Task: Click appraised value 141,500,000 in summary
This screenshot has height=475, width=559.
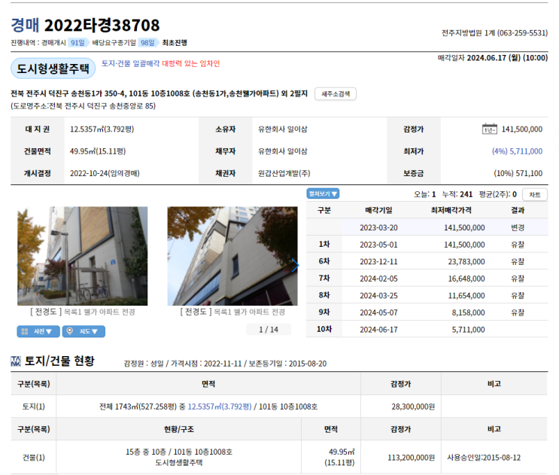Action: tap(522, 129)
